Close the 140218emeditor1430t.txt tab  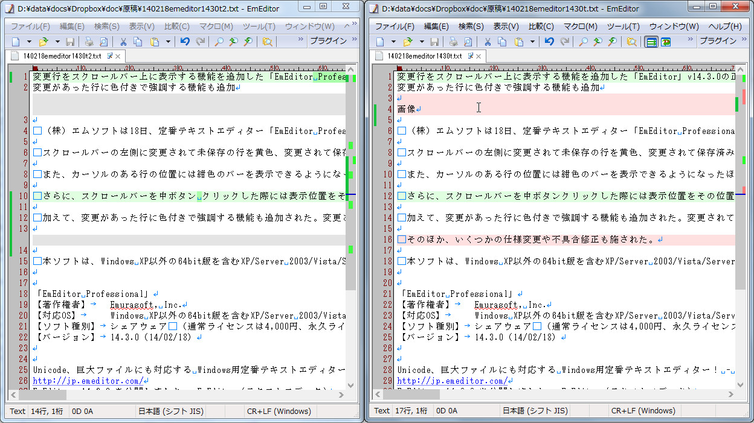(478, 56)
